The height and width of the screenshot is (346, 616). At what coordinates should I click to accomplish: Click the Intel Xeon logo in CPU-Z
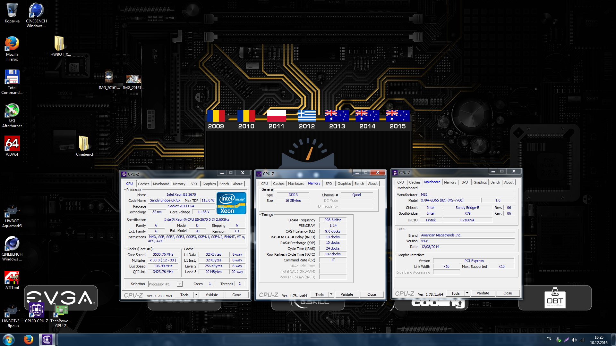(231, 203)
